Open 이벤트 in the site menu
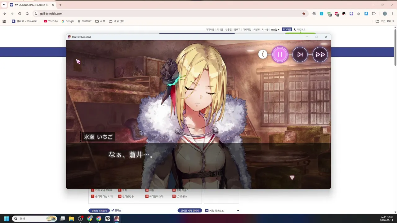The height and width of the screenshot is (223, 397). (256, 29)
